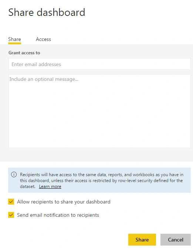Screen dimensions: 193x250
Task: Focus the Enter email addresses field
Action: [99, 64]
